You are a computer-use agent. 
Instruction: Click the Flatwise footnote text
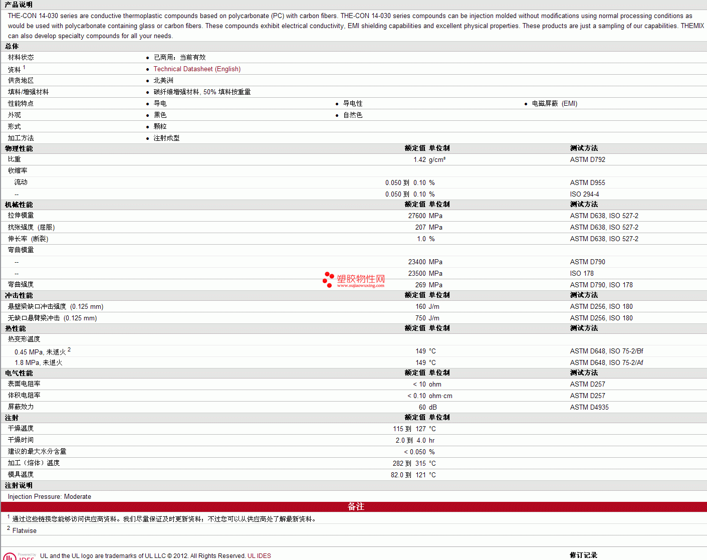point(25,531)
